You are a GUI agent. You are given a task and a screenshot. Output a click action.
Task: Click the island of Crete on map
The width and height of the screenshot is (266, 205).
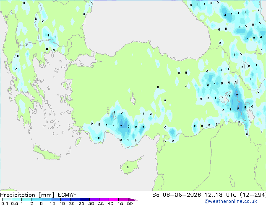click(x=46, y=152)
